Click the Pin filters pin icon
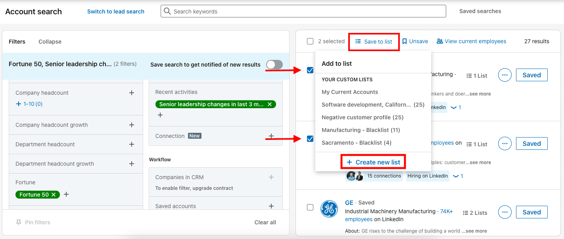The height and width of the screenshot is (239, 564). 19,222
